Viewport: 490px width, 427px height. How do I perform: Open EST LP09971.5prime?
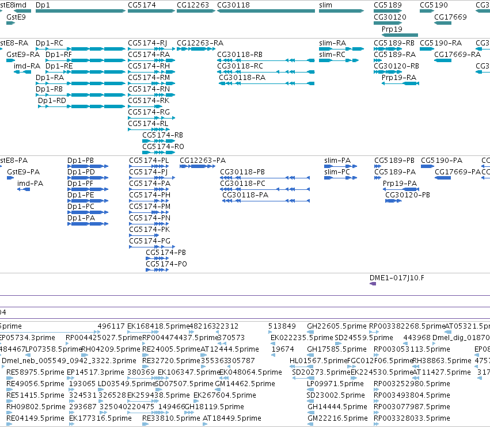[310, 390]
